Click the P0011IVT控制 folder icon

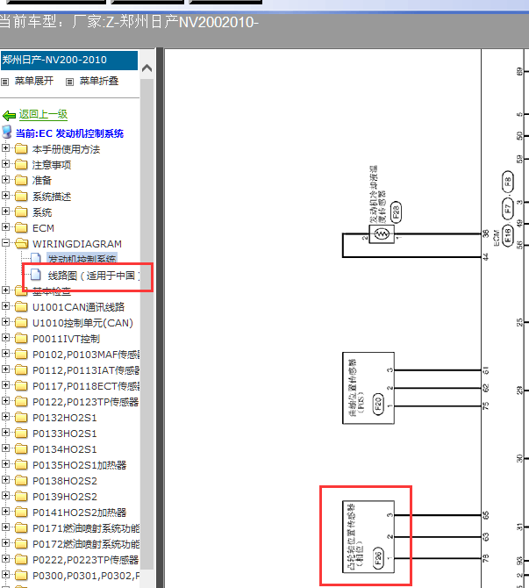(x=21, y=338)
